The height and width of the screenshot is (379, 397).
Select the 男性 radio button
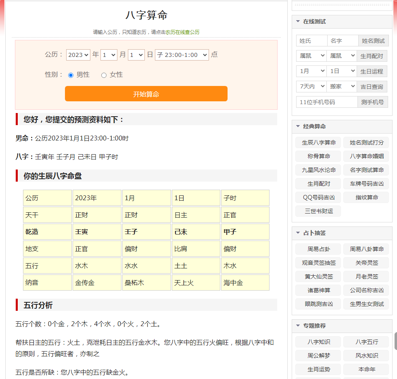(71, 75)
